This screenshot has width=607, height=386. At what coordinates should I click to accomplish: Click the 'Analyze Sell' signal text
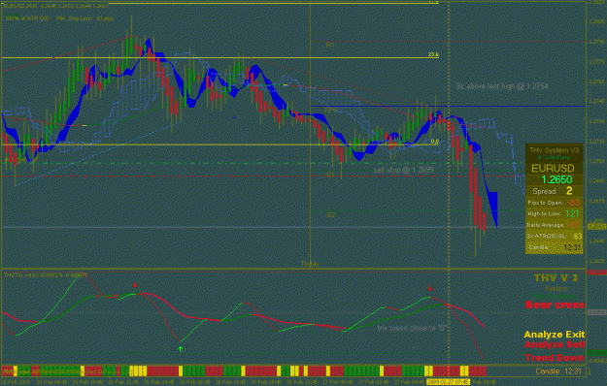click(x=554, y=344)
